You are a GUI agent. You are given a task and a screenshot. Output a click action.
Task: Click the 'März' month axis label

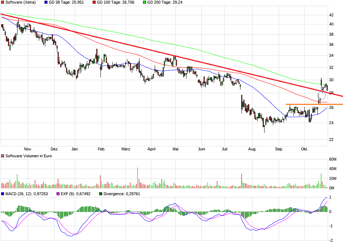[x=126, y=149]
